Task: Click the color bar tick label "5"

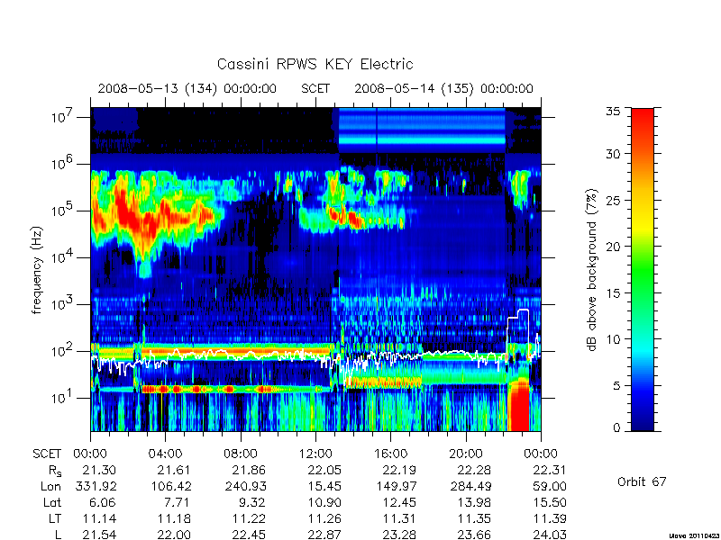Action: point(616,386)
